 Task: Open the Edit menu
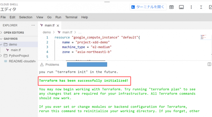click(x=13, y=17)
